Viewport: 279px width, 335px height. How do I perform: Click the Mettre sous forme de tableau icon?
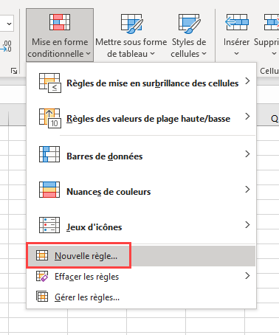pos(131,24)
